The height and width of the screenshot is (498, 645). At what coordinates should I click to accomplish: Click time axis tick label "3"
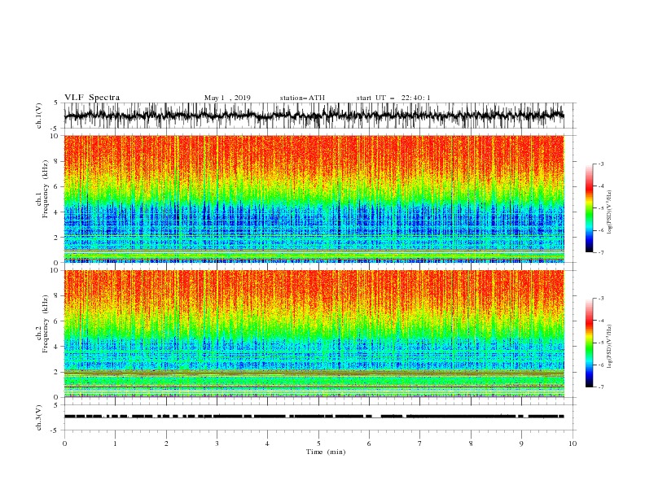click(217, 443)
